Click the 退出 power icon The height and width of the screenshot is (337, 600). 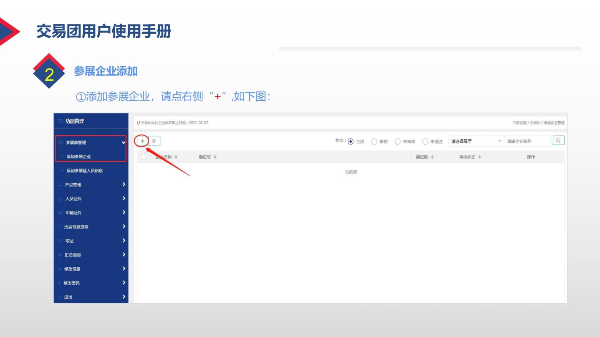(x=60, y=297)
